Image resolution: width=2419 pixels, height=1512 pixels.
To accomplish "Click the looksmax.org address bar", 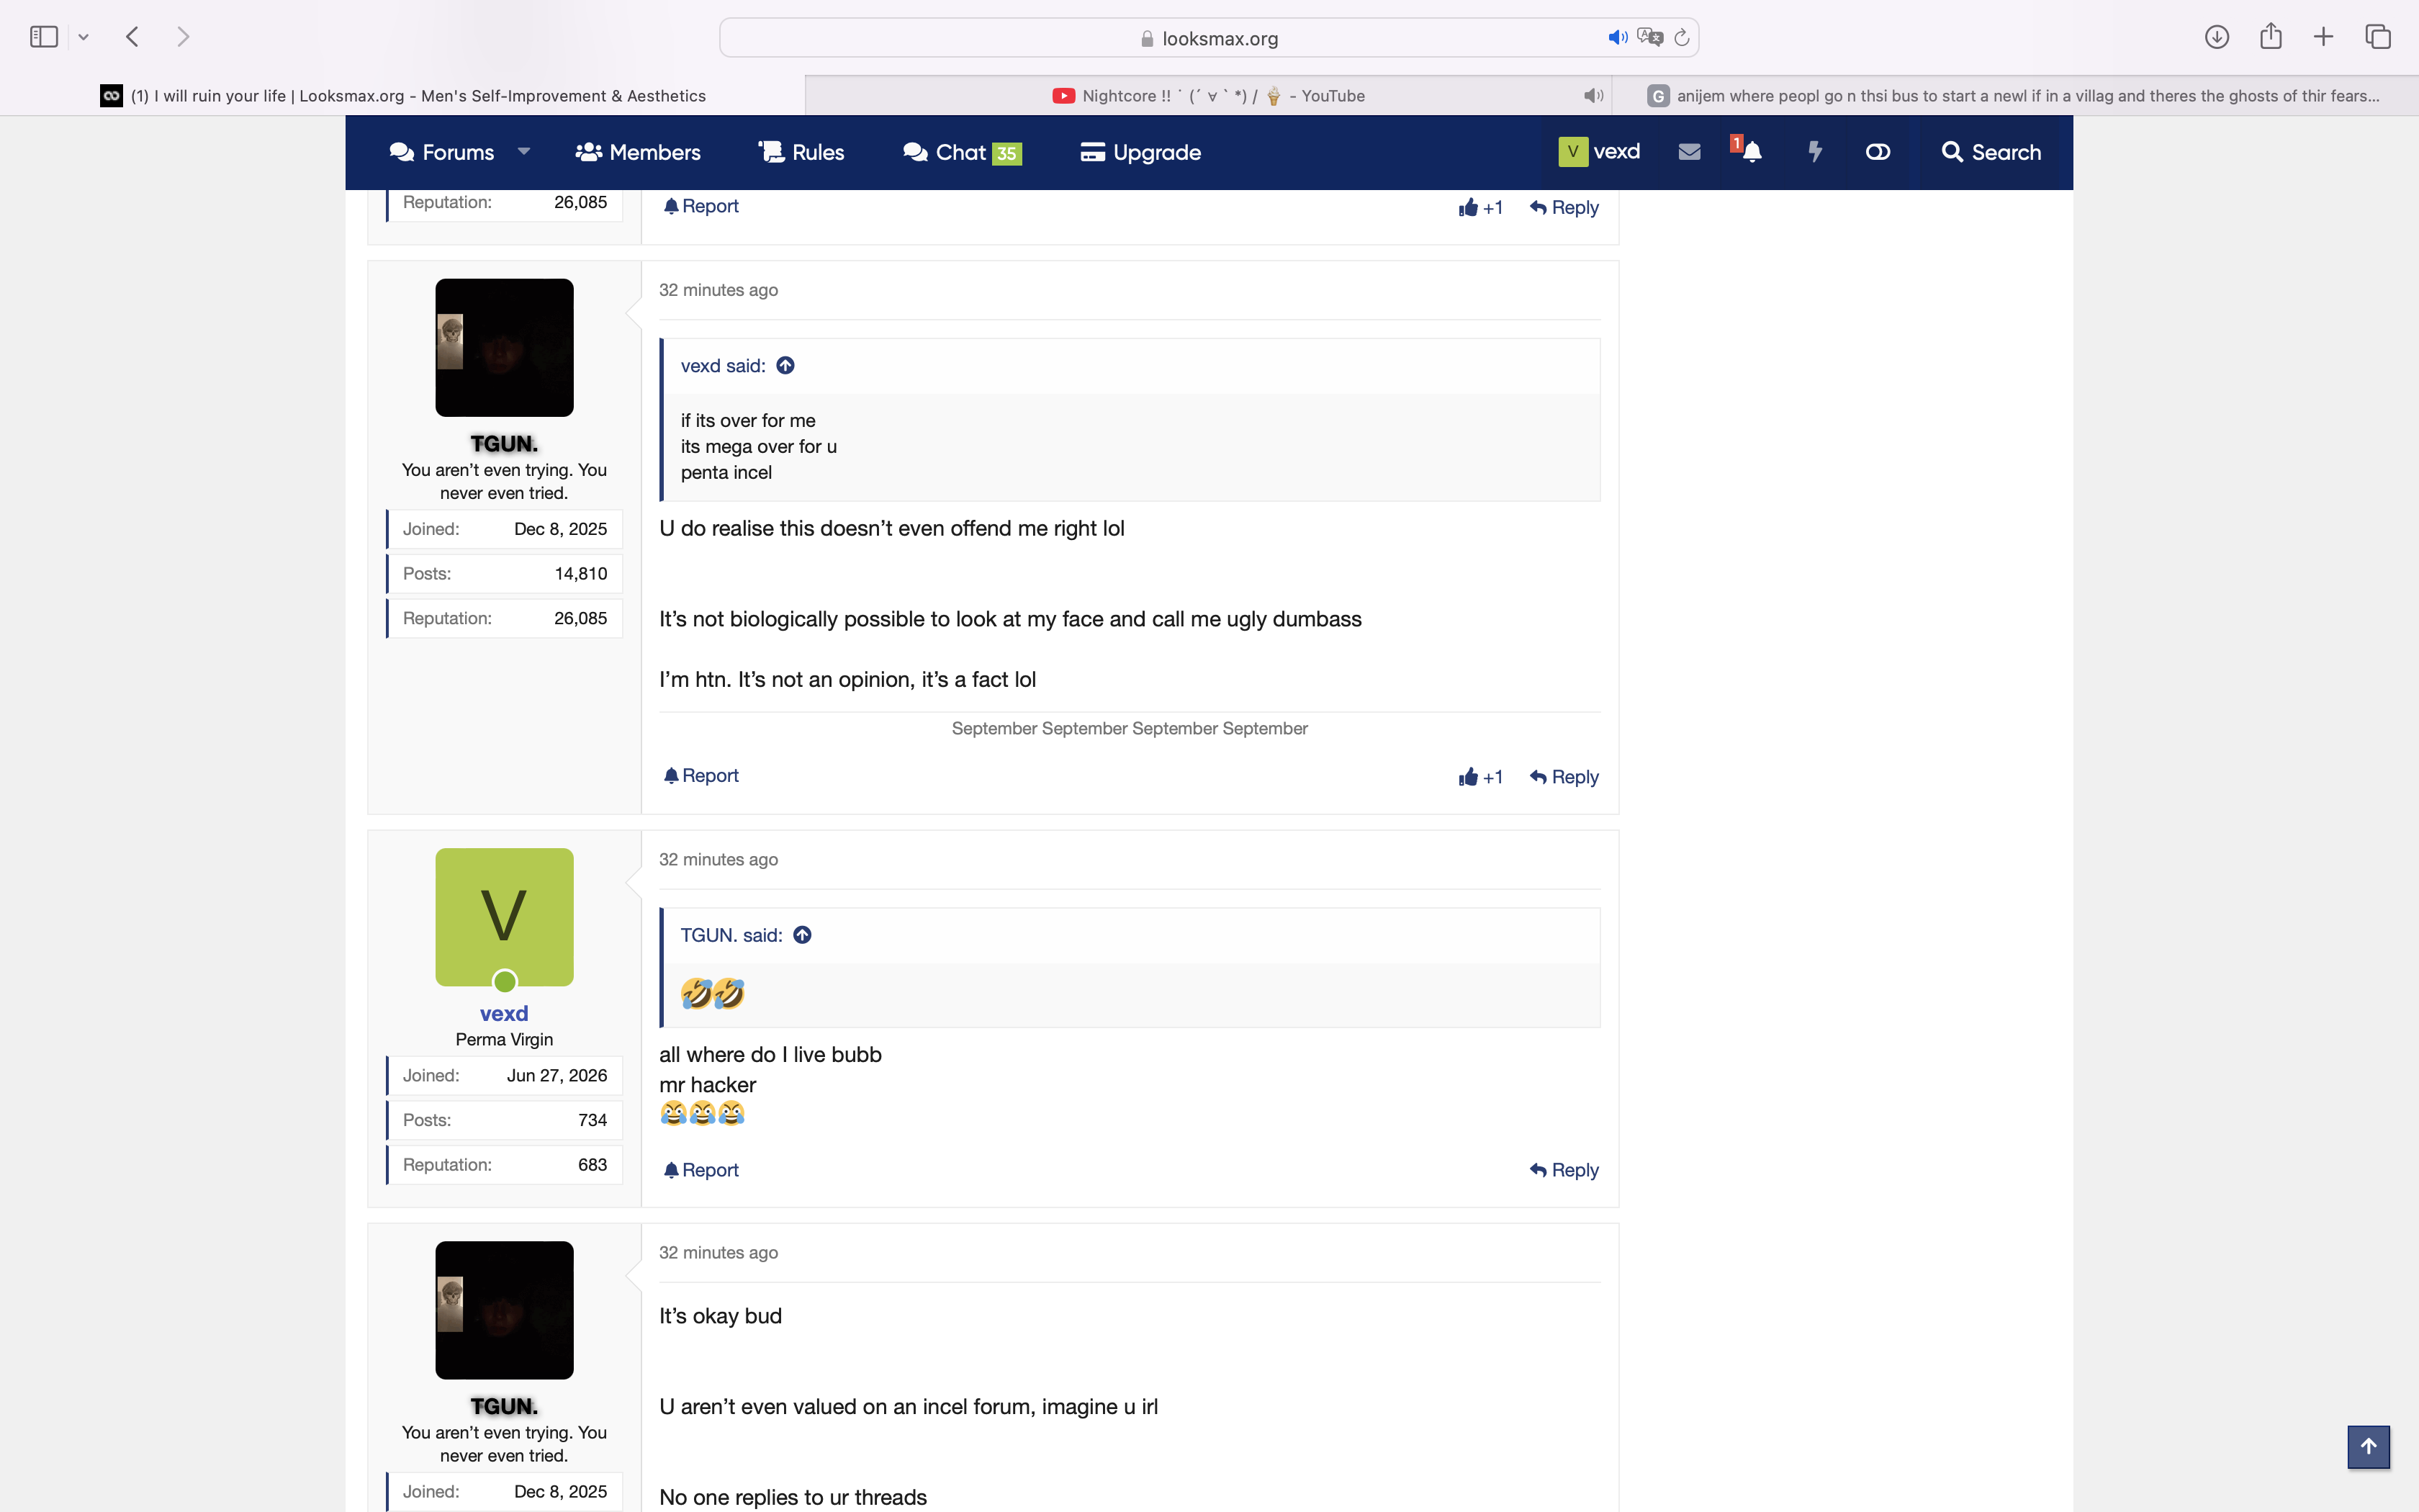I will [x=1209, y=38].
